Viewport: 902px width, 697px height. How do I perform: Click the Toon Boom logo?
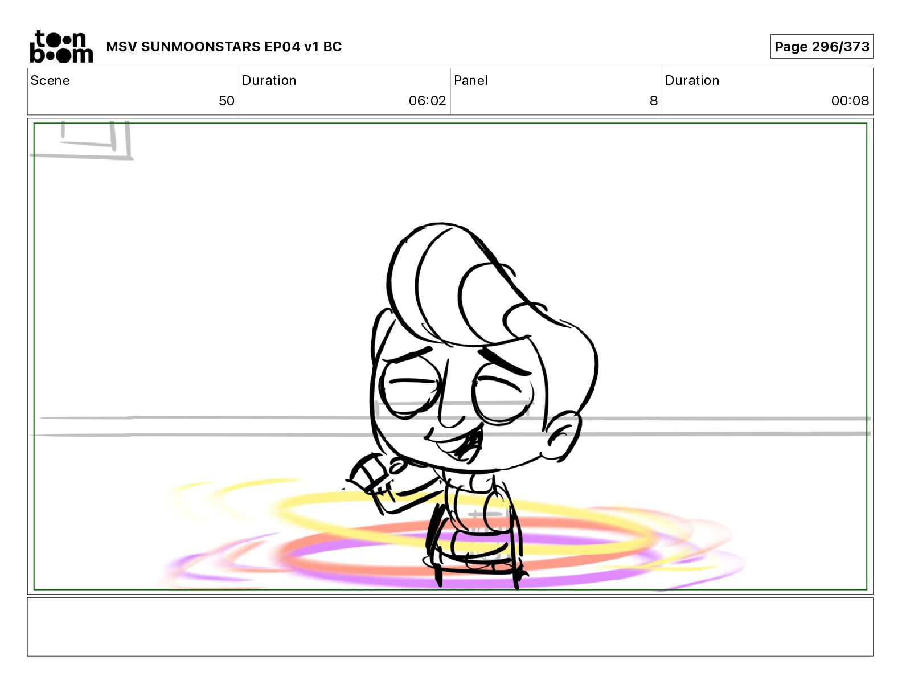click(x=61, y=47)
